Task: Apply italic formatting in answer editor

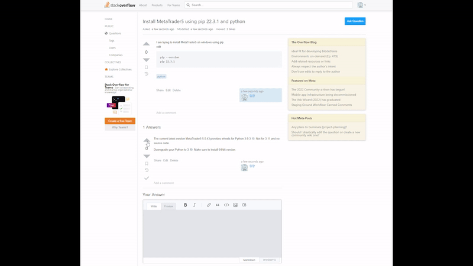Action: (x=195, y=205)
